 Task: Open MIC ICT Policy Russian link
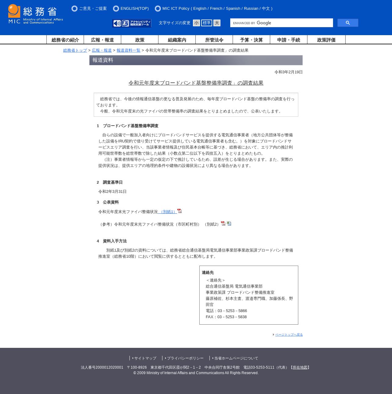click(251, 9)
